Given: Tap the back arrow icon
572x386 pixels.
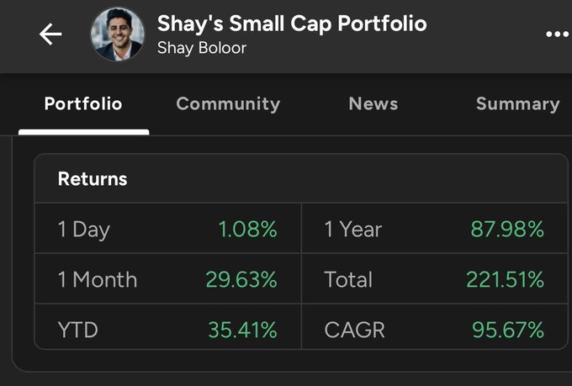Looking at the screenshot, I should pyautogui.click(x=50, y=34).
